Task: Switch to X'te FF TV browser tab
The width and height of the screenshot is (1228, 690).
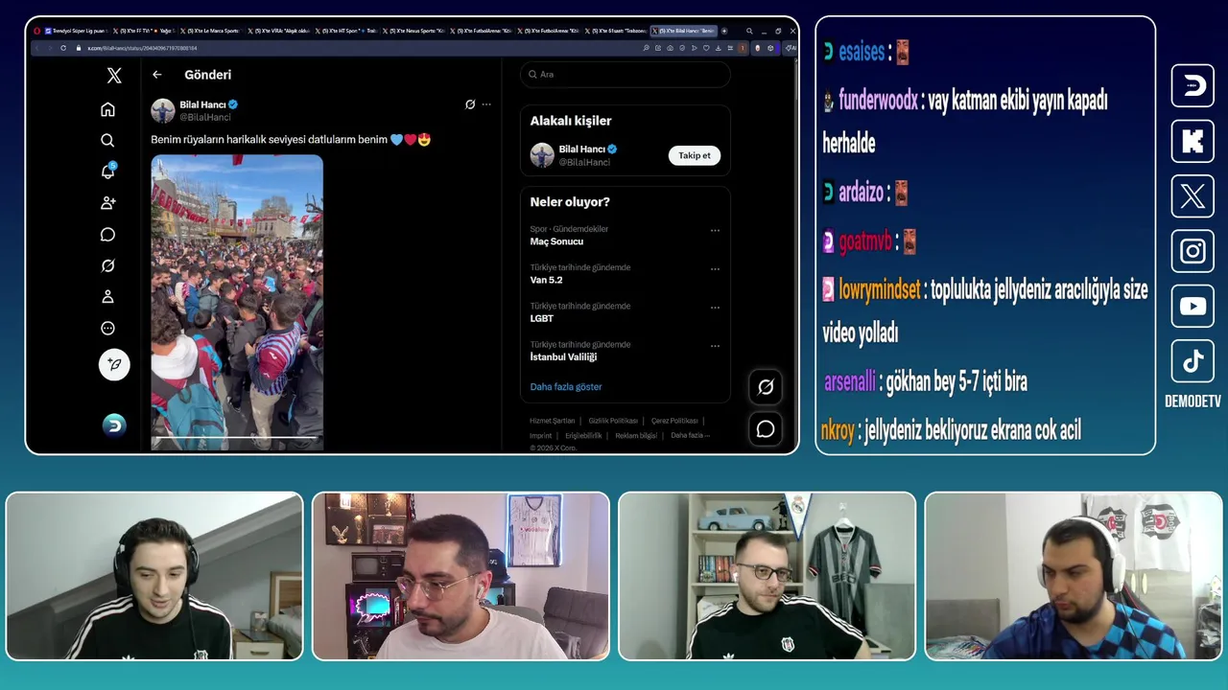Action: coord(144,31)
